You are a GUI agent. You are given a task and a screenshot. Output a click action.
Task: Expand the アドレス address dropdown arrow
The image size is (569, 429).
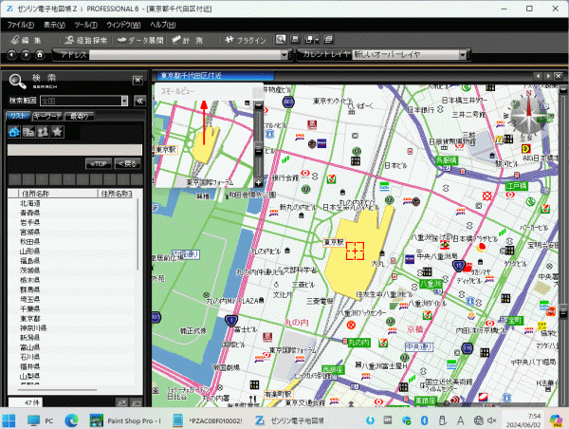click(284, 55)
